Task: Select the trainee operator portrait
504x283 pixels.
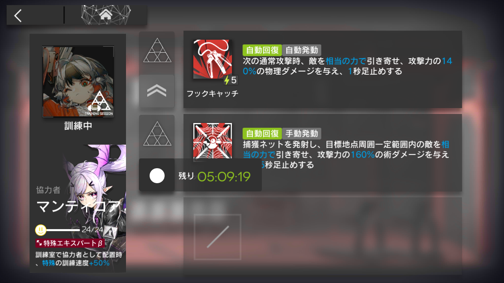Action: pos(78,82)
